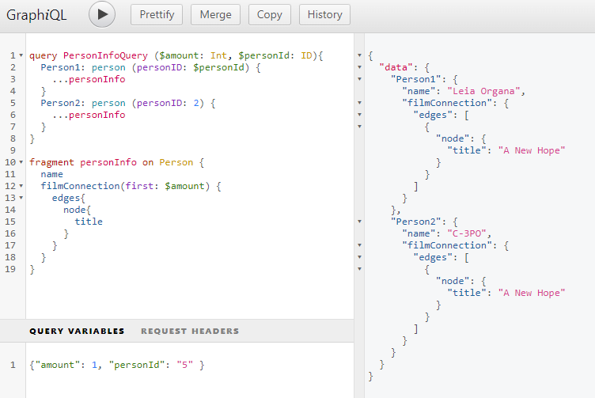Click the node field on line 14
595x398 pixels.
pos(74,210)
